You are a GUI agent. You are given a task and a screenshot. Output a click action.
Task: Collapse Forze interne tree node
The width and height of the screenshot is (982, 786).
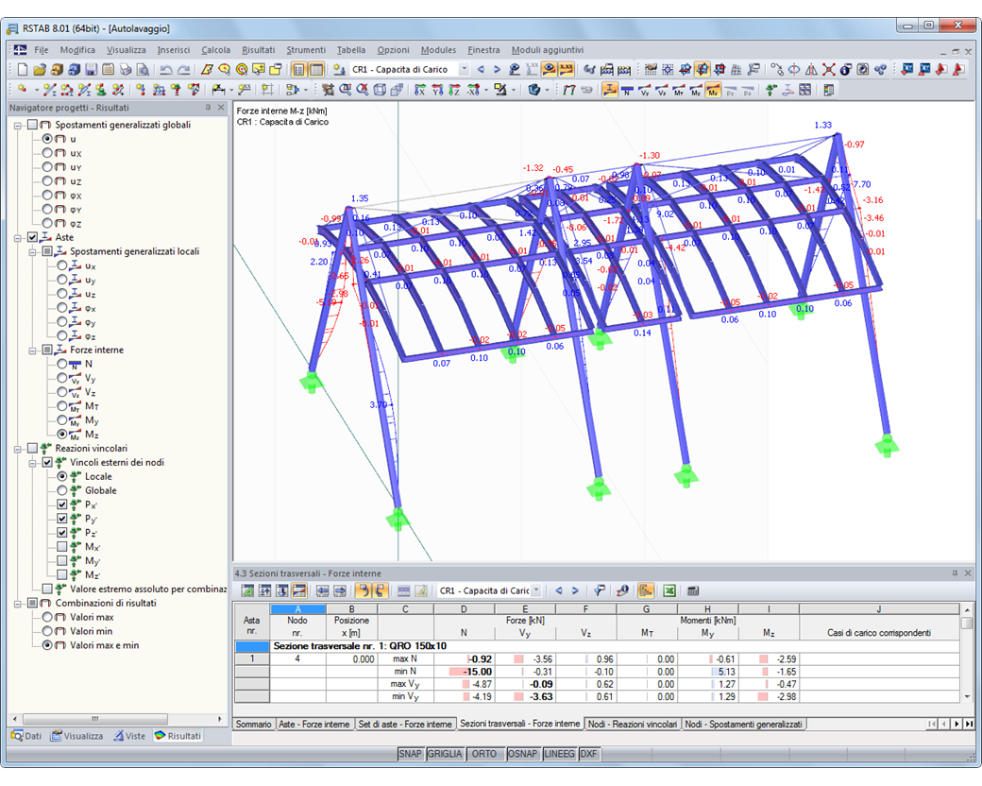click(32, 350)
